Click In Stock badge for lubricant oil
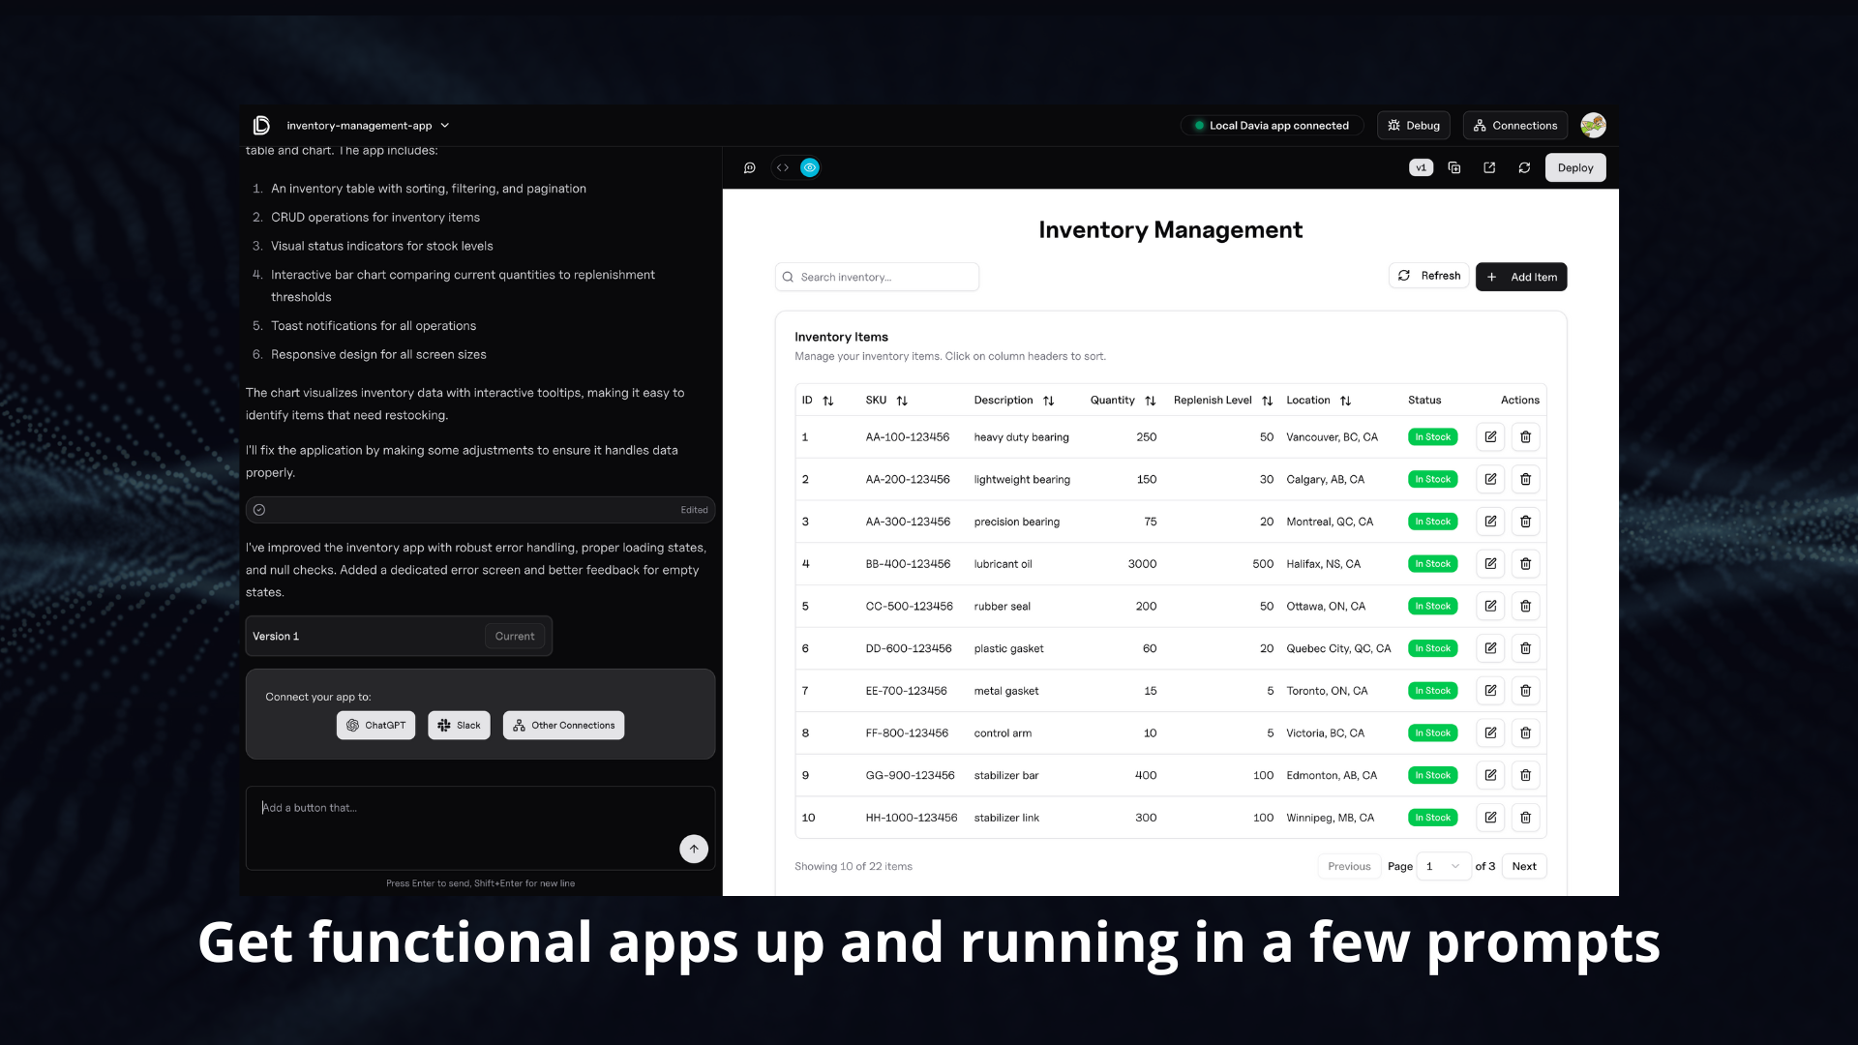This screenshot has height=1045, width=1858. pos(1432,564)
